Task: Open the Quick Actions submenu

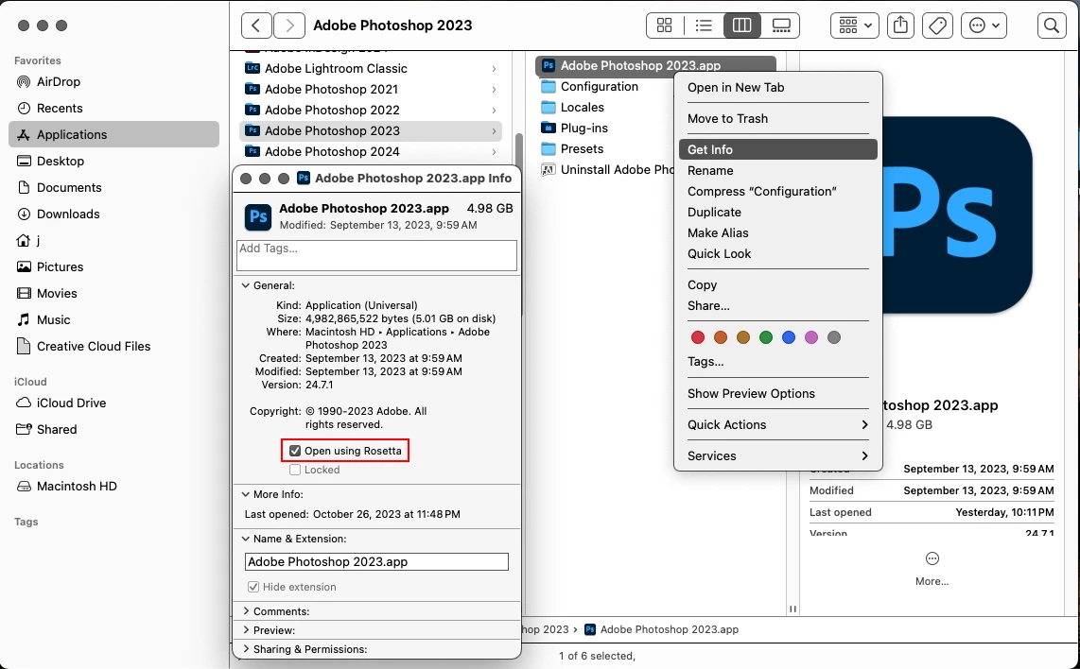Action: tap(777, 424)
